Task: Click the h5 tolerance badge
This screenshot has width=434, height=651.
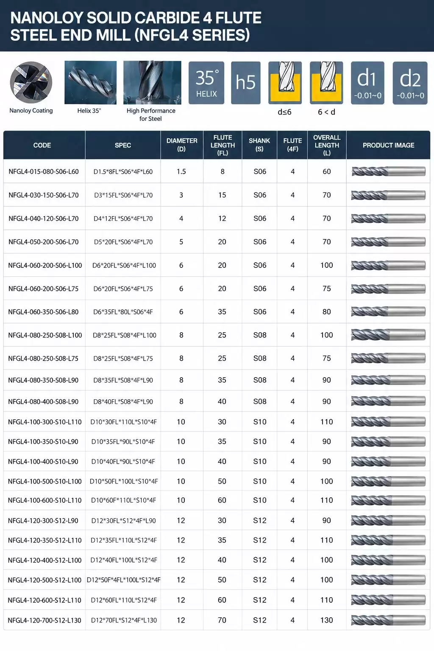Action: (246, 83)
